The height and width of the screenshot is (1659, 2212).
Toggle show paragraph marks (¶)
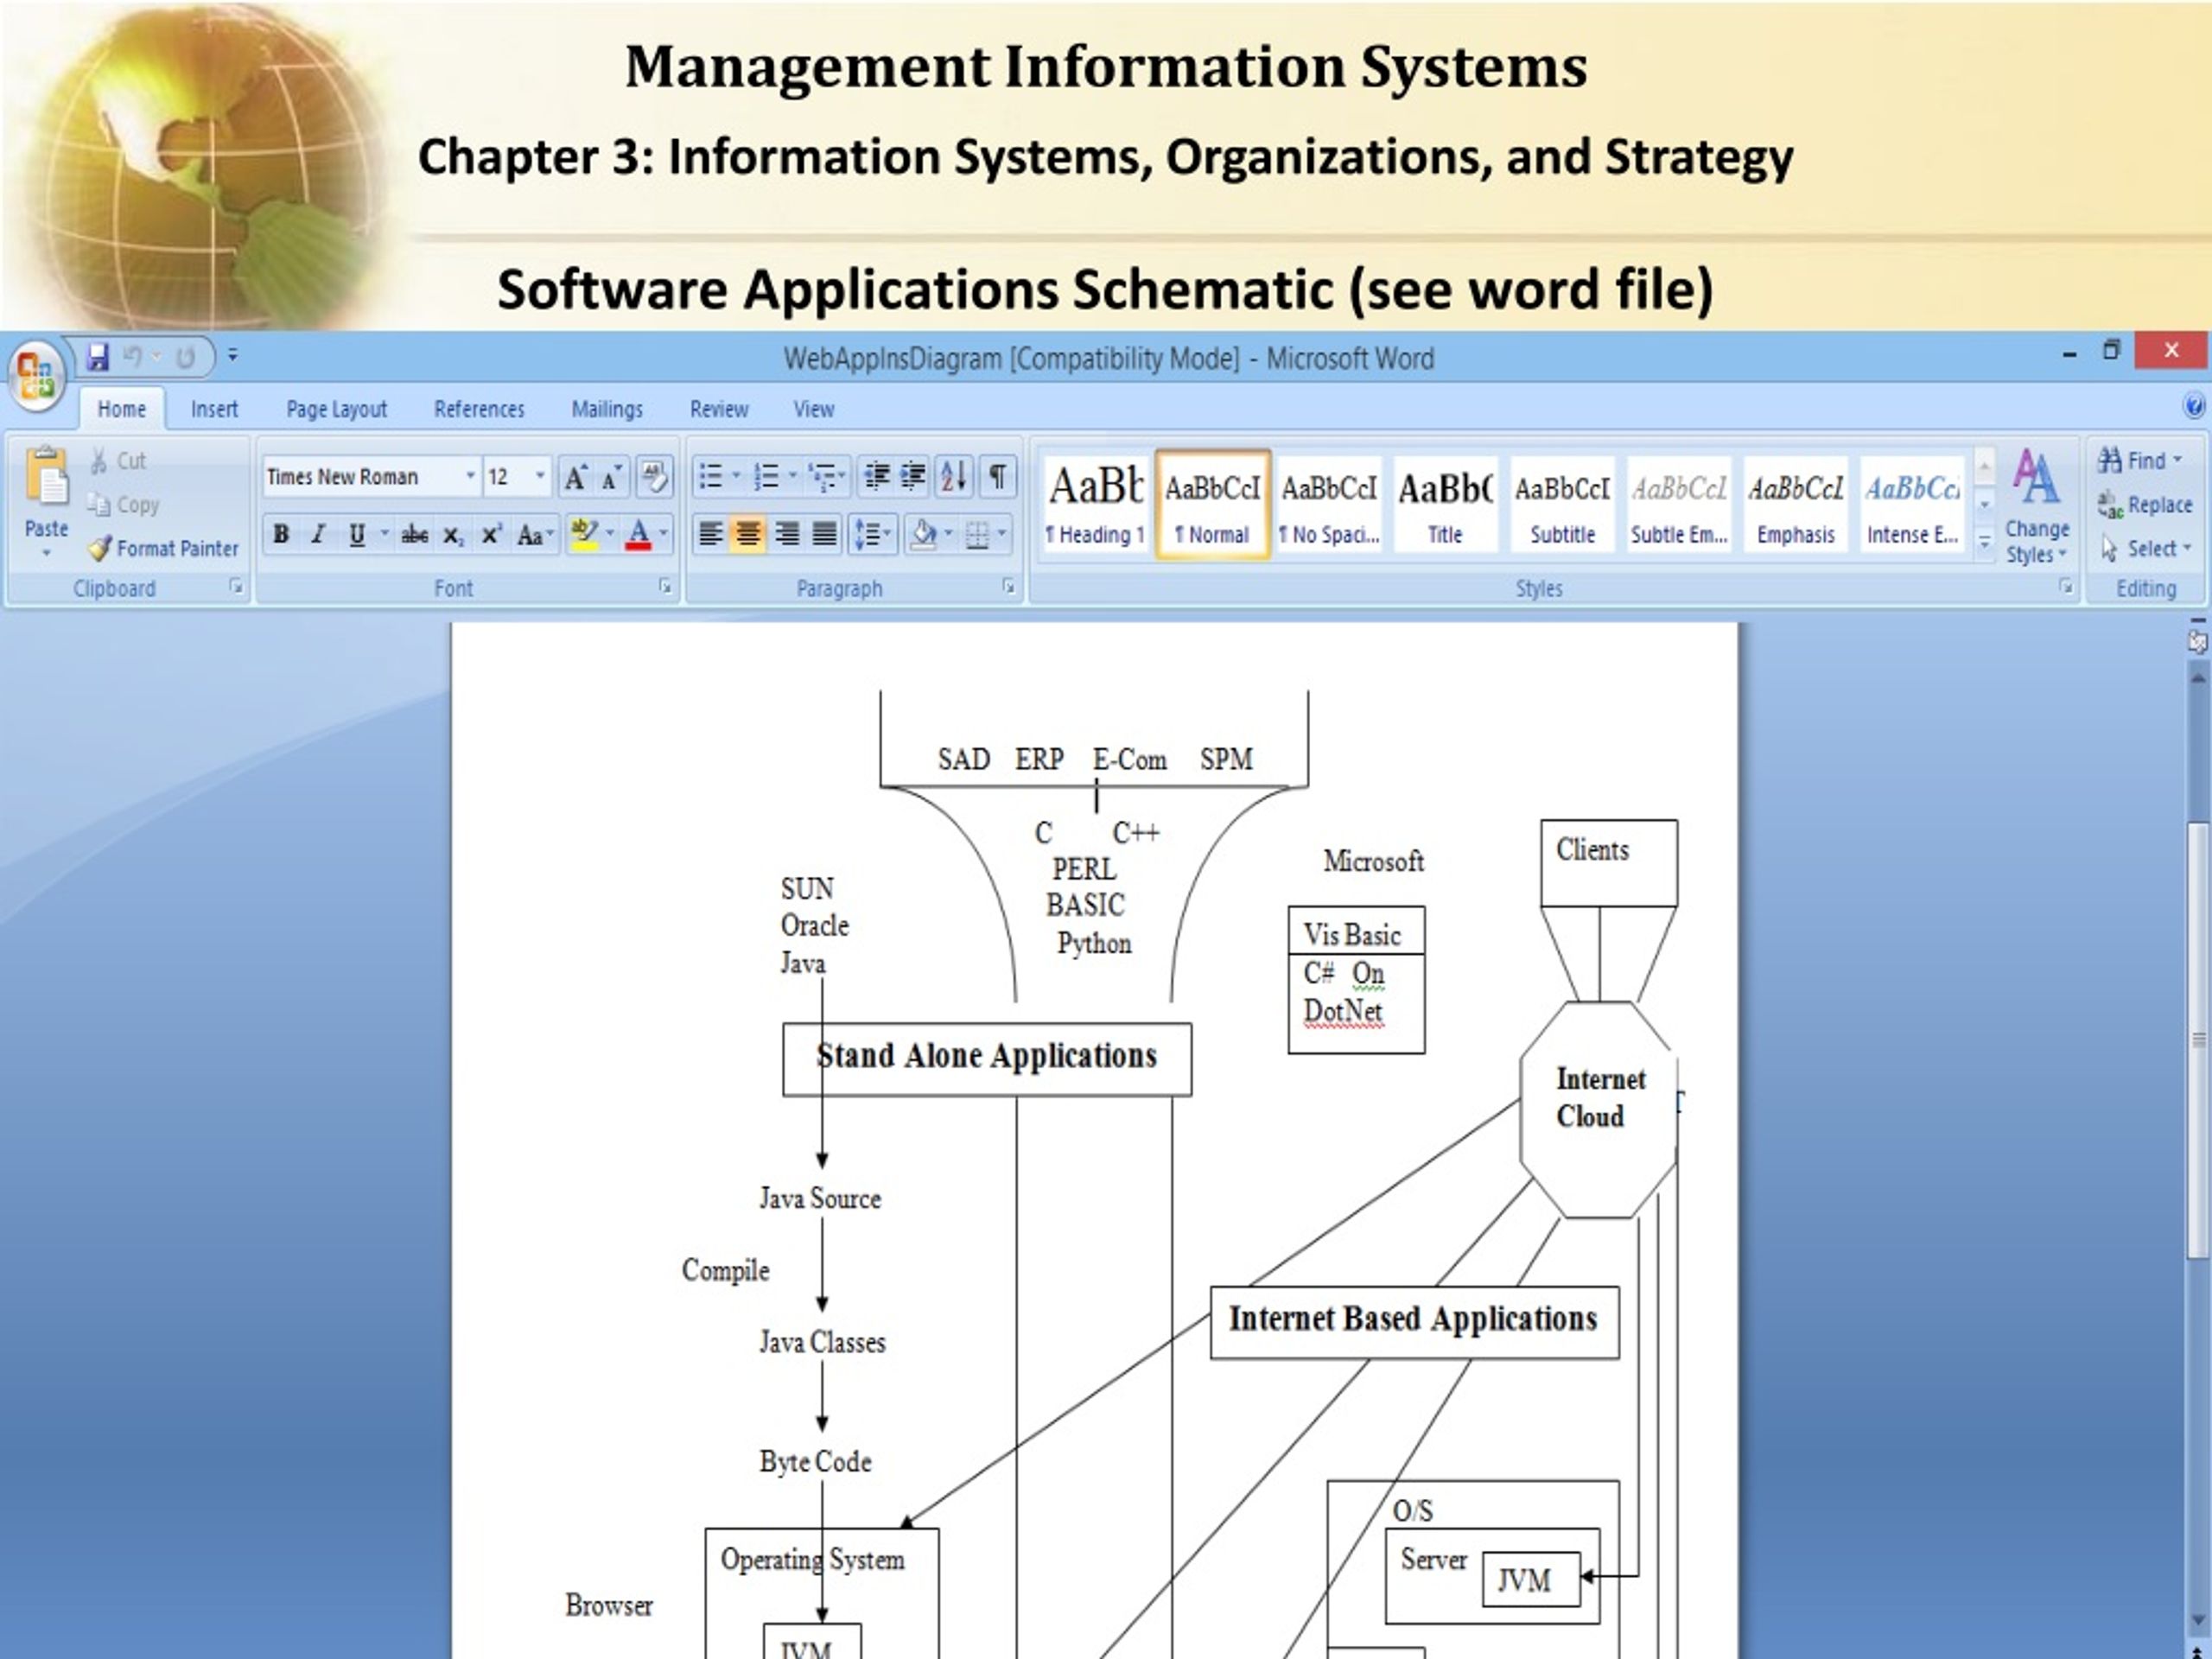(x=997, y=477)
